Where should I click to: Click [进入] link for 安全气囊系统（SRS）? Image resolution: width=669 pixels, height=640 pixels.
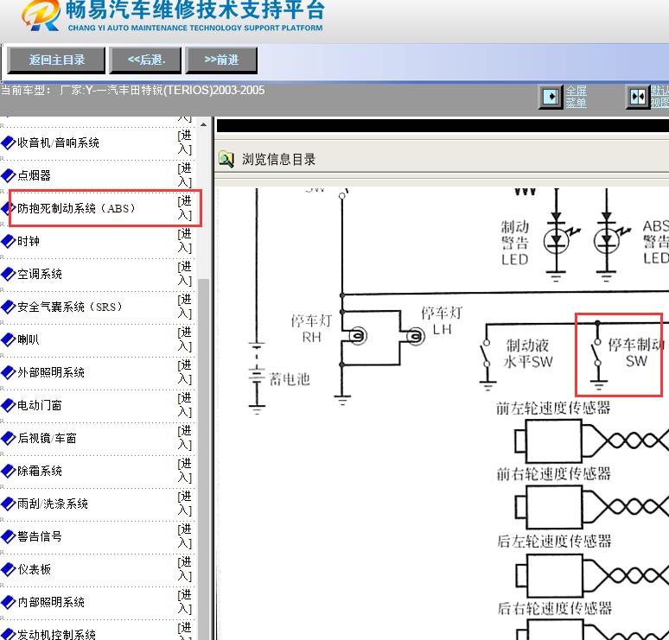[x=185, y=307]
